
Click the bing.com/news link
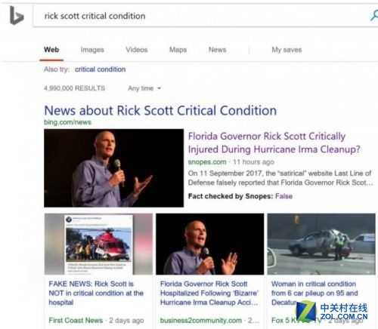67,122
